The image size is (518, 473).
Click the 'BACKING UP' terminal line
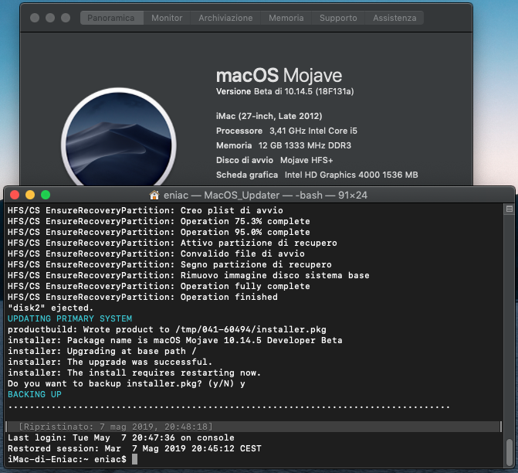click(x=35, y=394)
